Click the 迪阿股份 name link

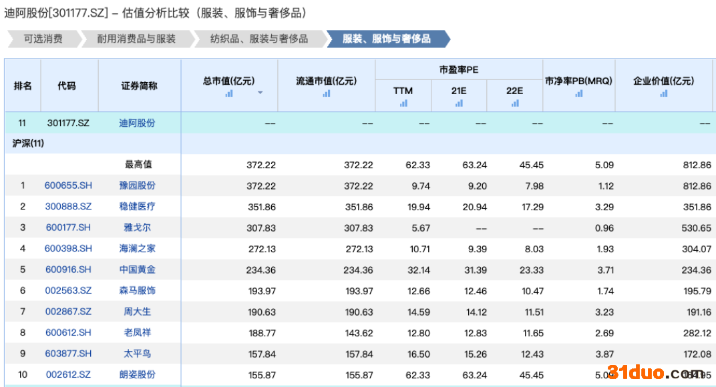point(138,123)
